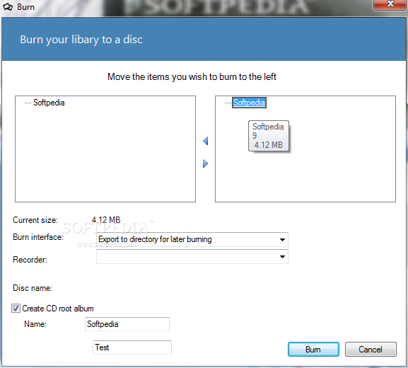The width and height of the screenshot is (408, 368).
Task: Click the Burn window title icon
Action: (8, 7)
